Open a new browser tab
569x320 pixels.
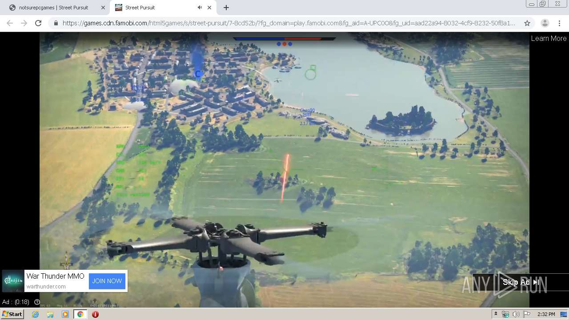tap(226, 8)
